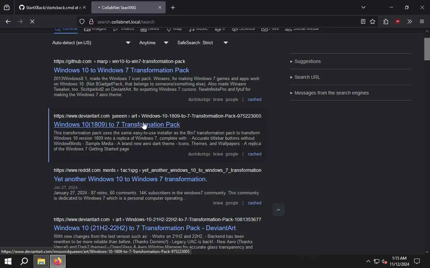430x268 pixels.
Task: Click the duckduckgo engine label under the github result
Action: click(x=199, y=99)
